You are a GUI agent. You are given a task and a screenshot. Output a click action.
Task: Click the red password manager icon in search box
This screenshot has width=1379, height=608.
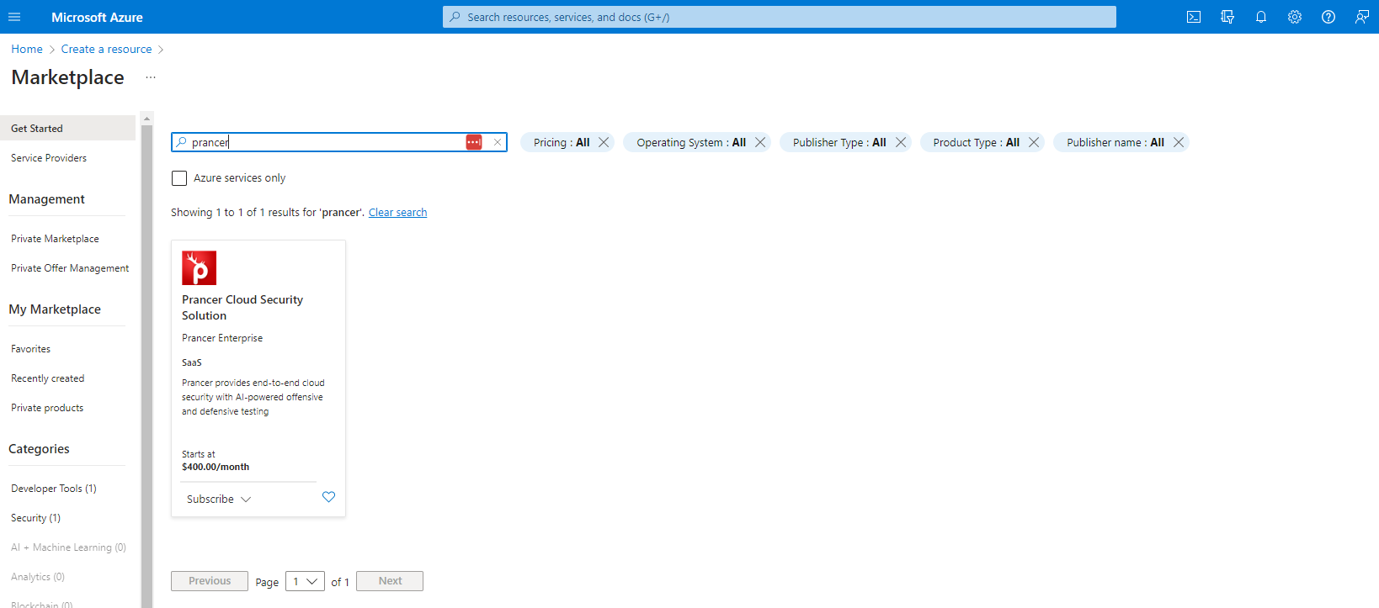point(474,142)
